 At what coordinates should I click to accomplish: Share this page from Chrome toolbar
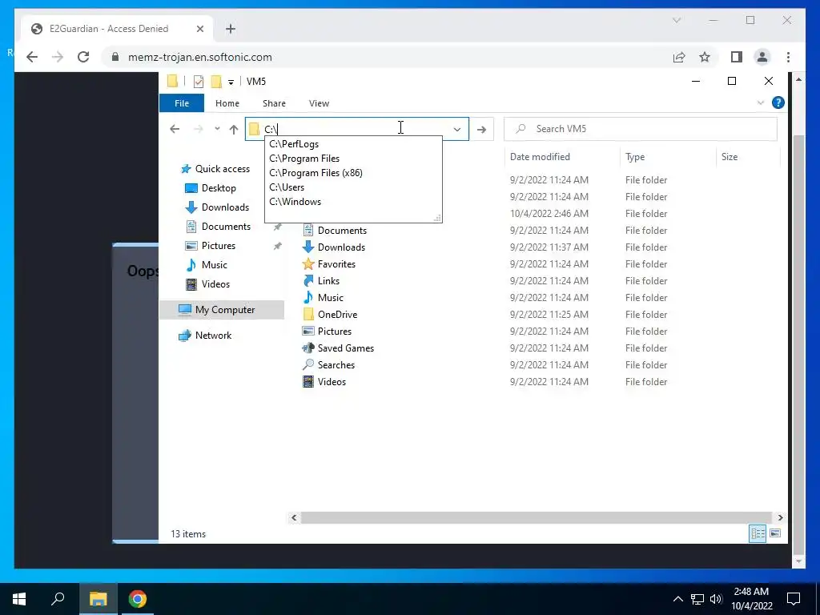pyautogui.click(x=679, y=57)
